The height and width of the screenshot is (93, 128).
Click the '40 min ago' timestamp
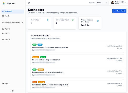point(119,86)
